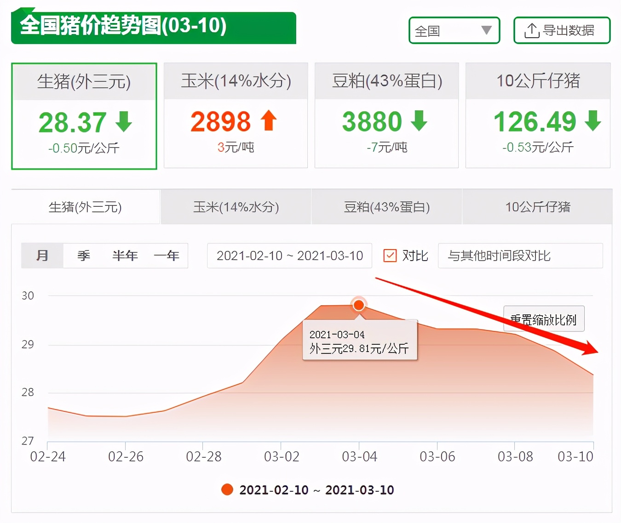The width and height of the screenshot is (621, 523).
Task: Click the tooltip text 外三元29.81元/公斤
Action: [359, 348]
